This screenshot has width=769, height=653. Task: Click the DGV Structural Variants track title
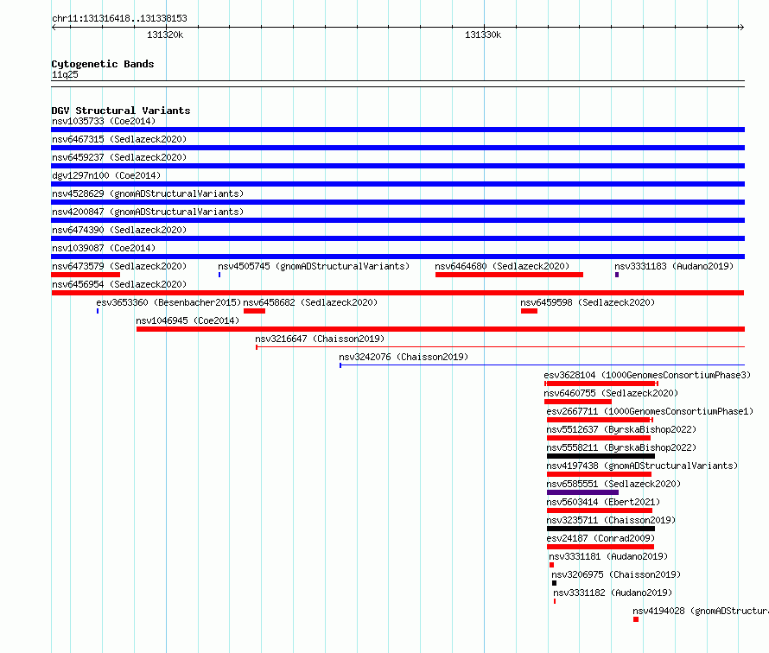tap(121, 111)
